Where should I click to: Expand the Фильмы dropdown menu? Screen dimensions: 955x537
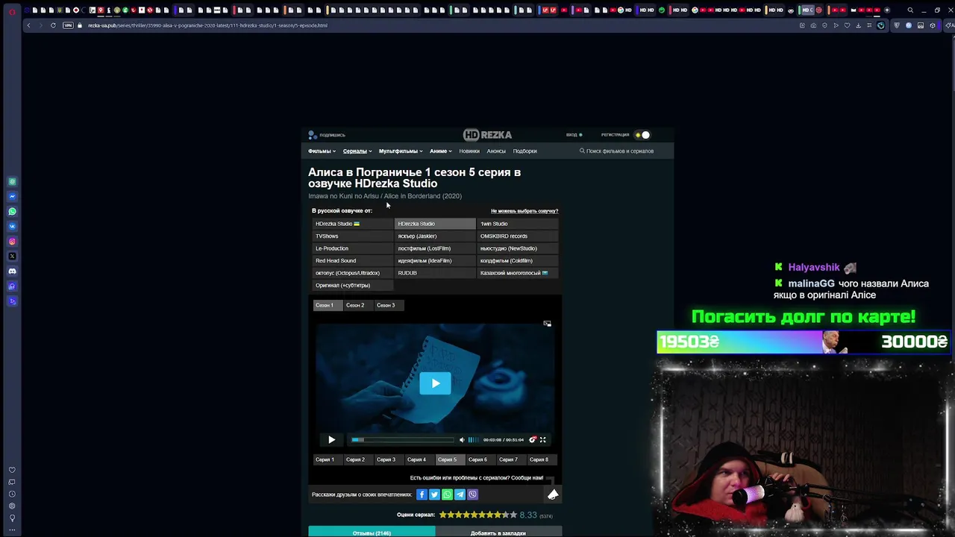click(322, 151)
